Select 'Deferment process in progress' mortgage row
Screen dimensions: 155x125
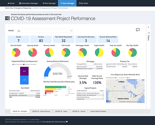tap(89, 68)
